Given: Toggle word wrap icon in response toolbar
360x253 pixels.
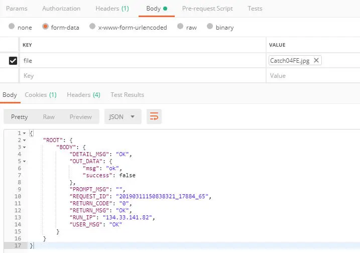Looking at the screenshot, I should point(154,116).
